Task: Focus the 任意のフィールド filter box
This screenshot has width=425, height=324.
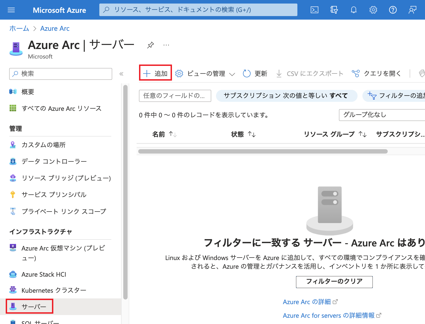Action: click(175, 96)
